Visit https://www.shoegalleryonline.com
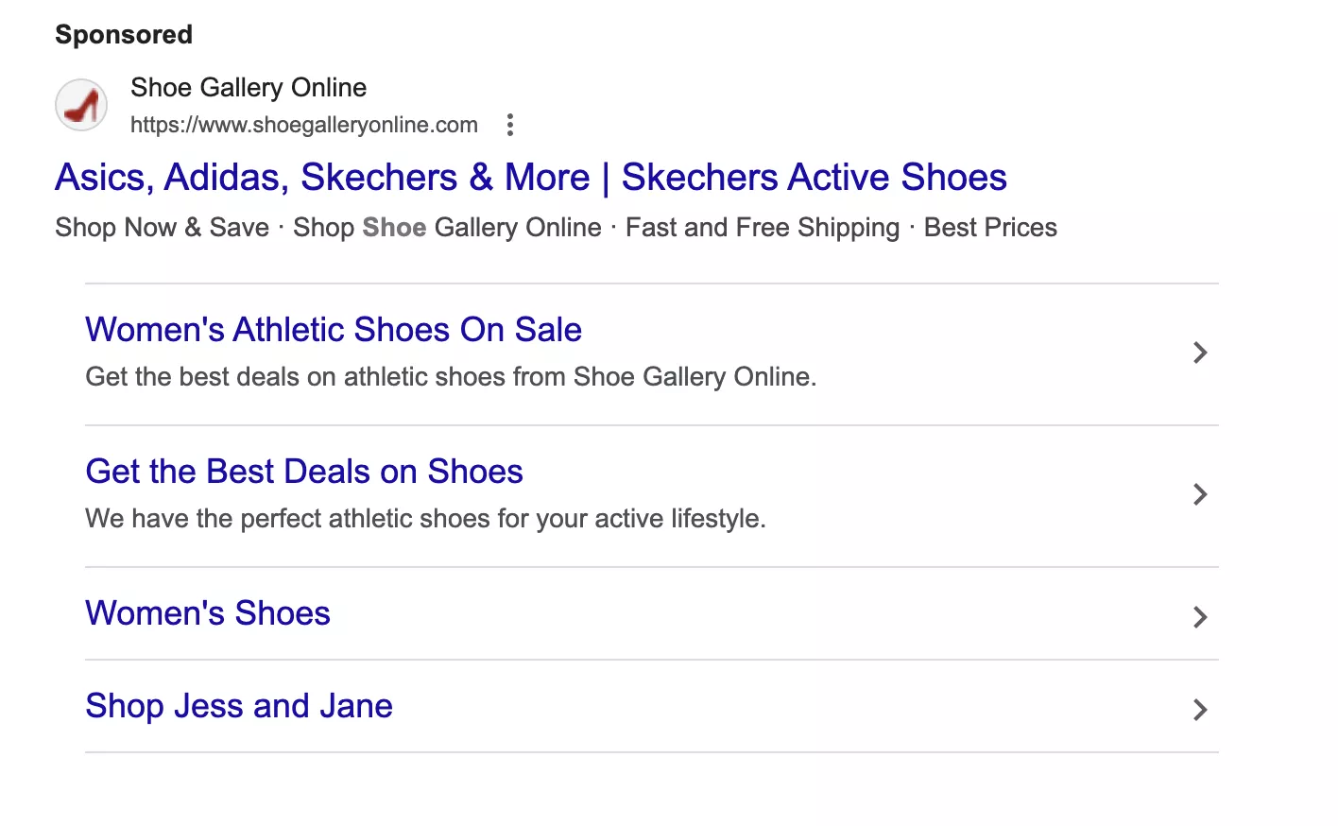 click(x=304, y=124)
